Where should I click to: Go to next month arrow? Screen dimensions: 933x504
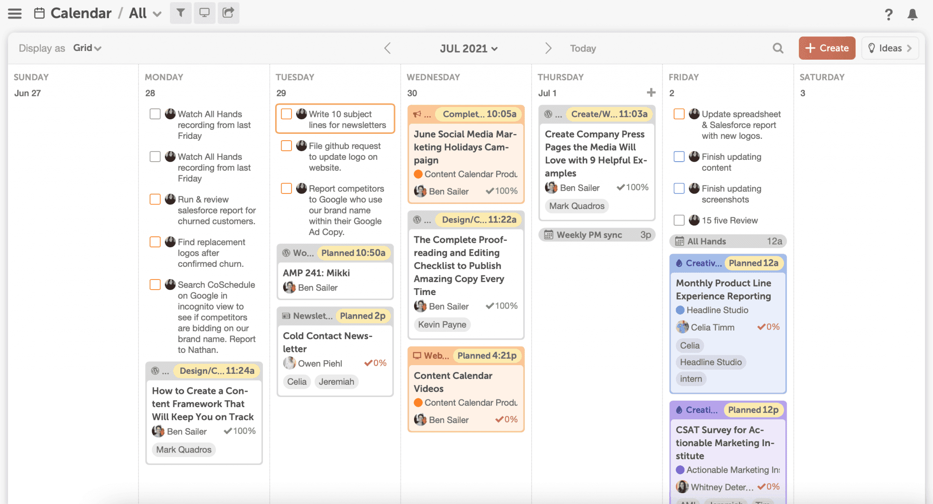click(x=548, y=48)
